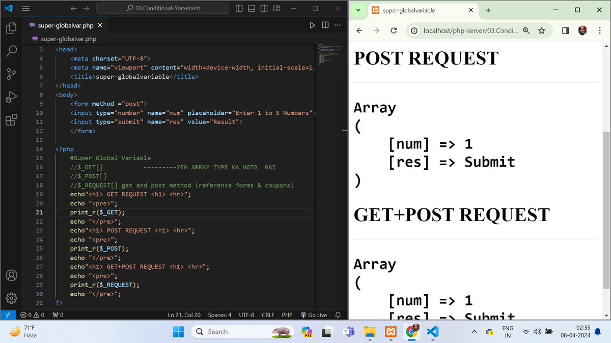Open the Extensions view
This screenshot has height=343, width=611.
pos(11,120)
